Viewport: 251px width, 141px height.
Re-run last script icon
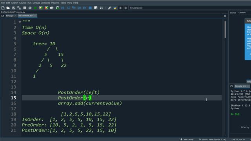point(57,8)
